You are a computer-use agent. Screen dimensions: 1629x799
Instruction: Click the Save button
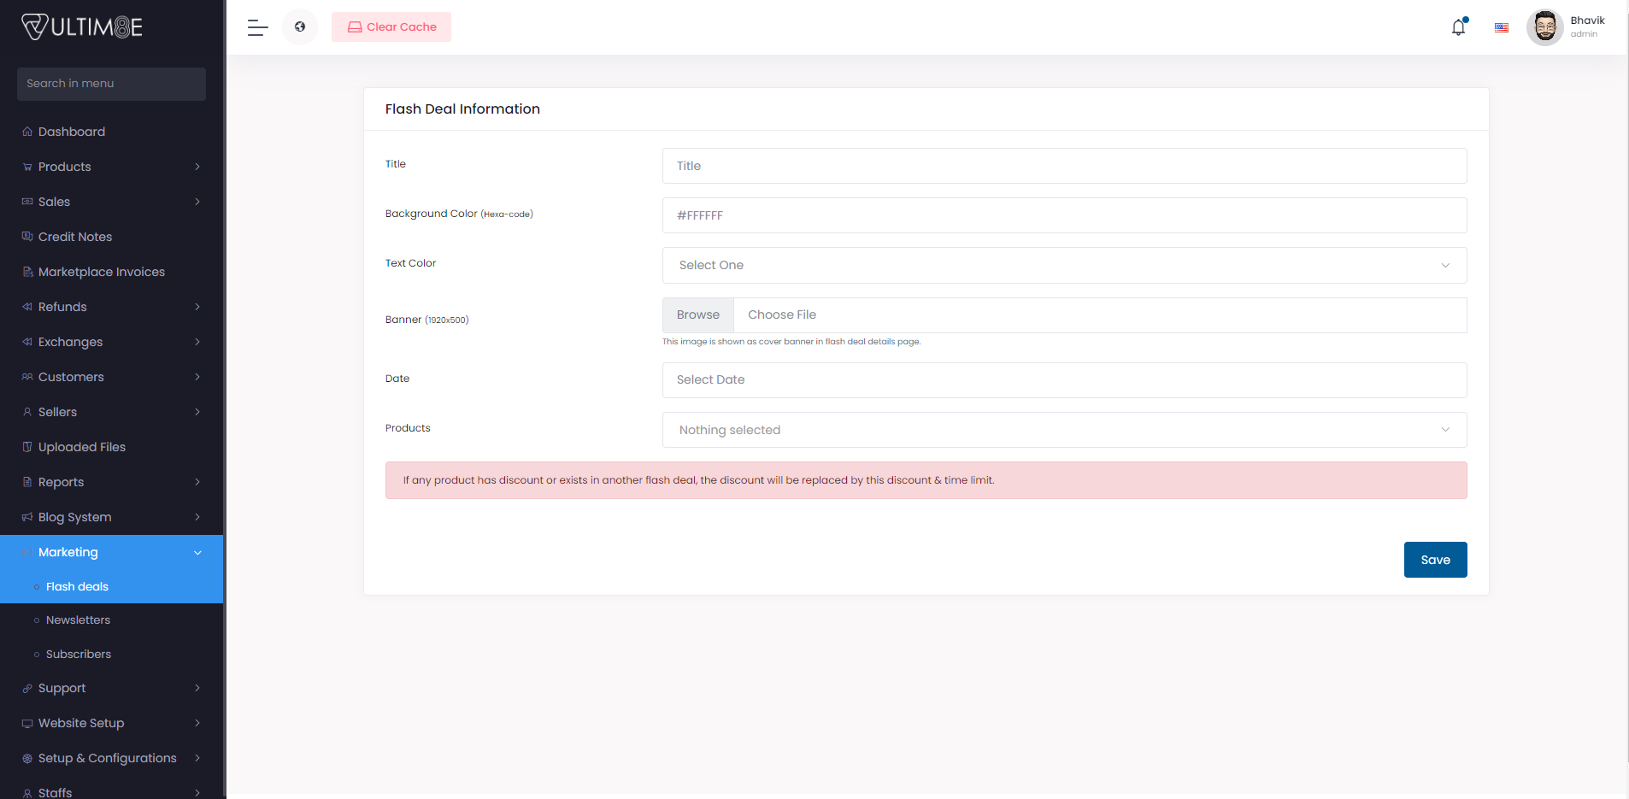pyautogui.click(x=1435, y=560)
